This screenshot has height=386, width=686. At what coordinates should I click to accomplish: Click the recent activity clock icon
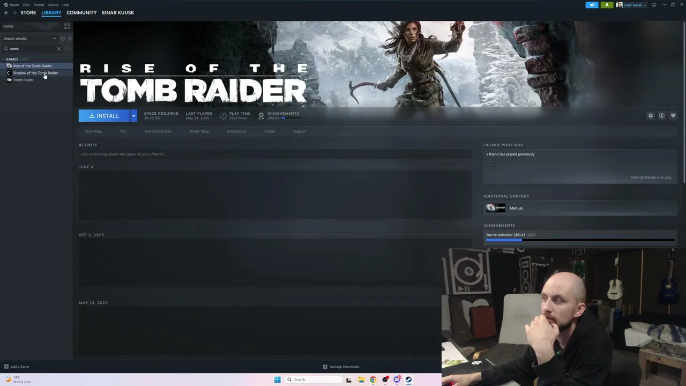[x=62, y=39]
